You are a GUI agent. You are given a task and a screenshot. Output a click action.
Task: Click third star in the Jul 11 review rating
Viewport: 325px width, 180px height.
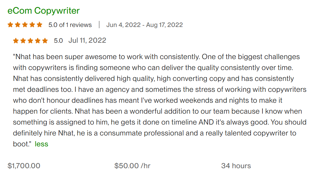[30, 41]
